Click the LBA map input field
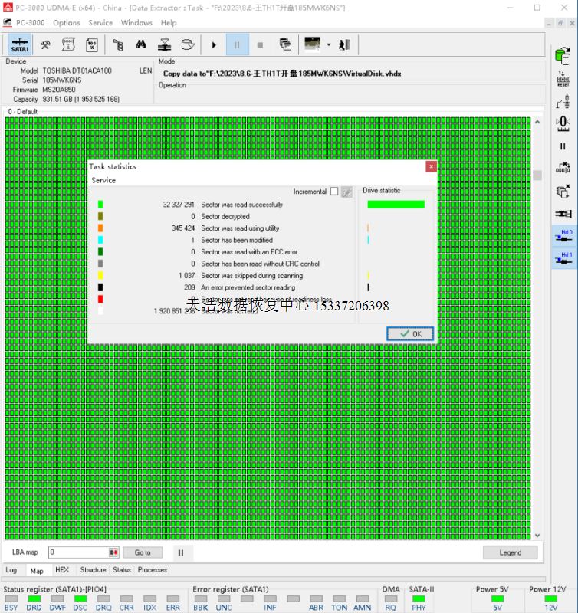578x613 pixels. click(79, 552)
